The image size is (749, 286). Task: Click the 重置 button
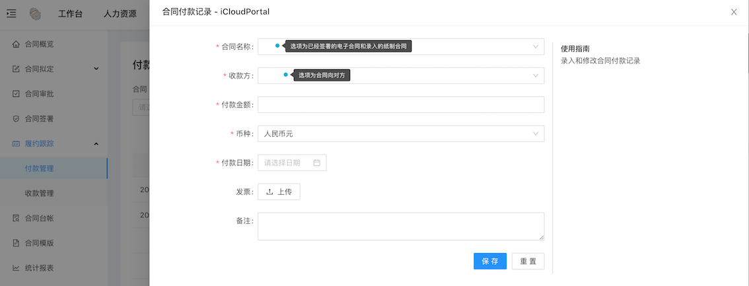pos(528,262)
